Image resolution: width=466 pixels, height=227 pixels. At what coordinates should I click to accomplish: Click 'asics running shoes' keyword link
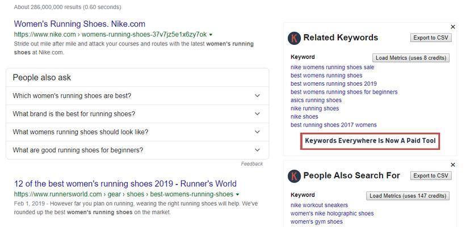click(316, 100)
